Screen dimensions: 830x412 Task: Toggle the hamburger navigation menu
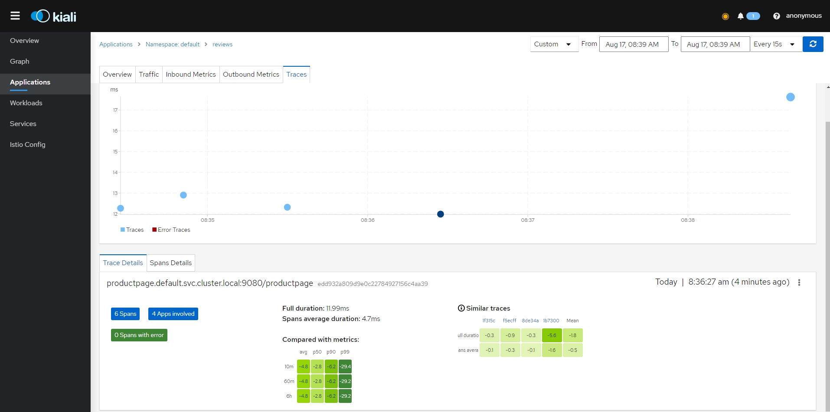click(x=15, y=16)
